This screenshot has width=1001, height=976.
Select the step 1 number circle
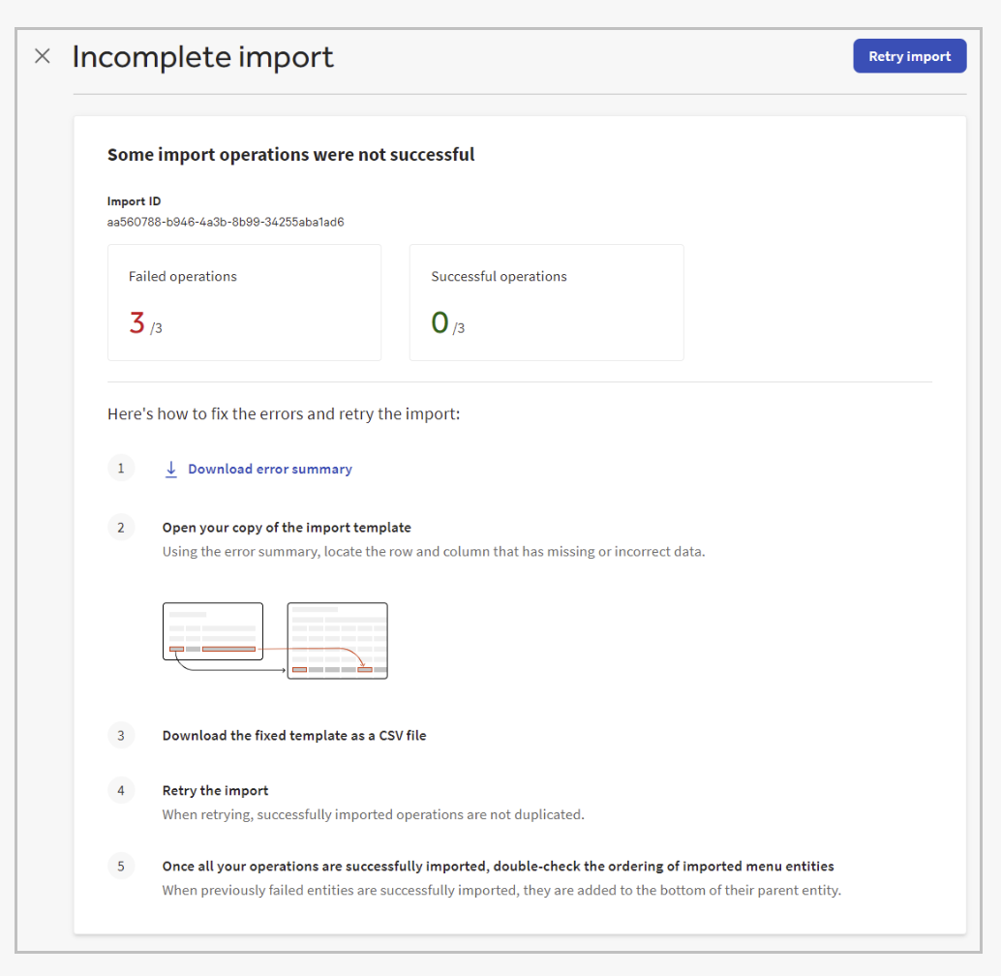click(x=121, y=470)
